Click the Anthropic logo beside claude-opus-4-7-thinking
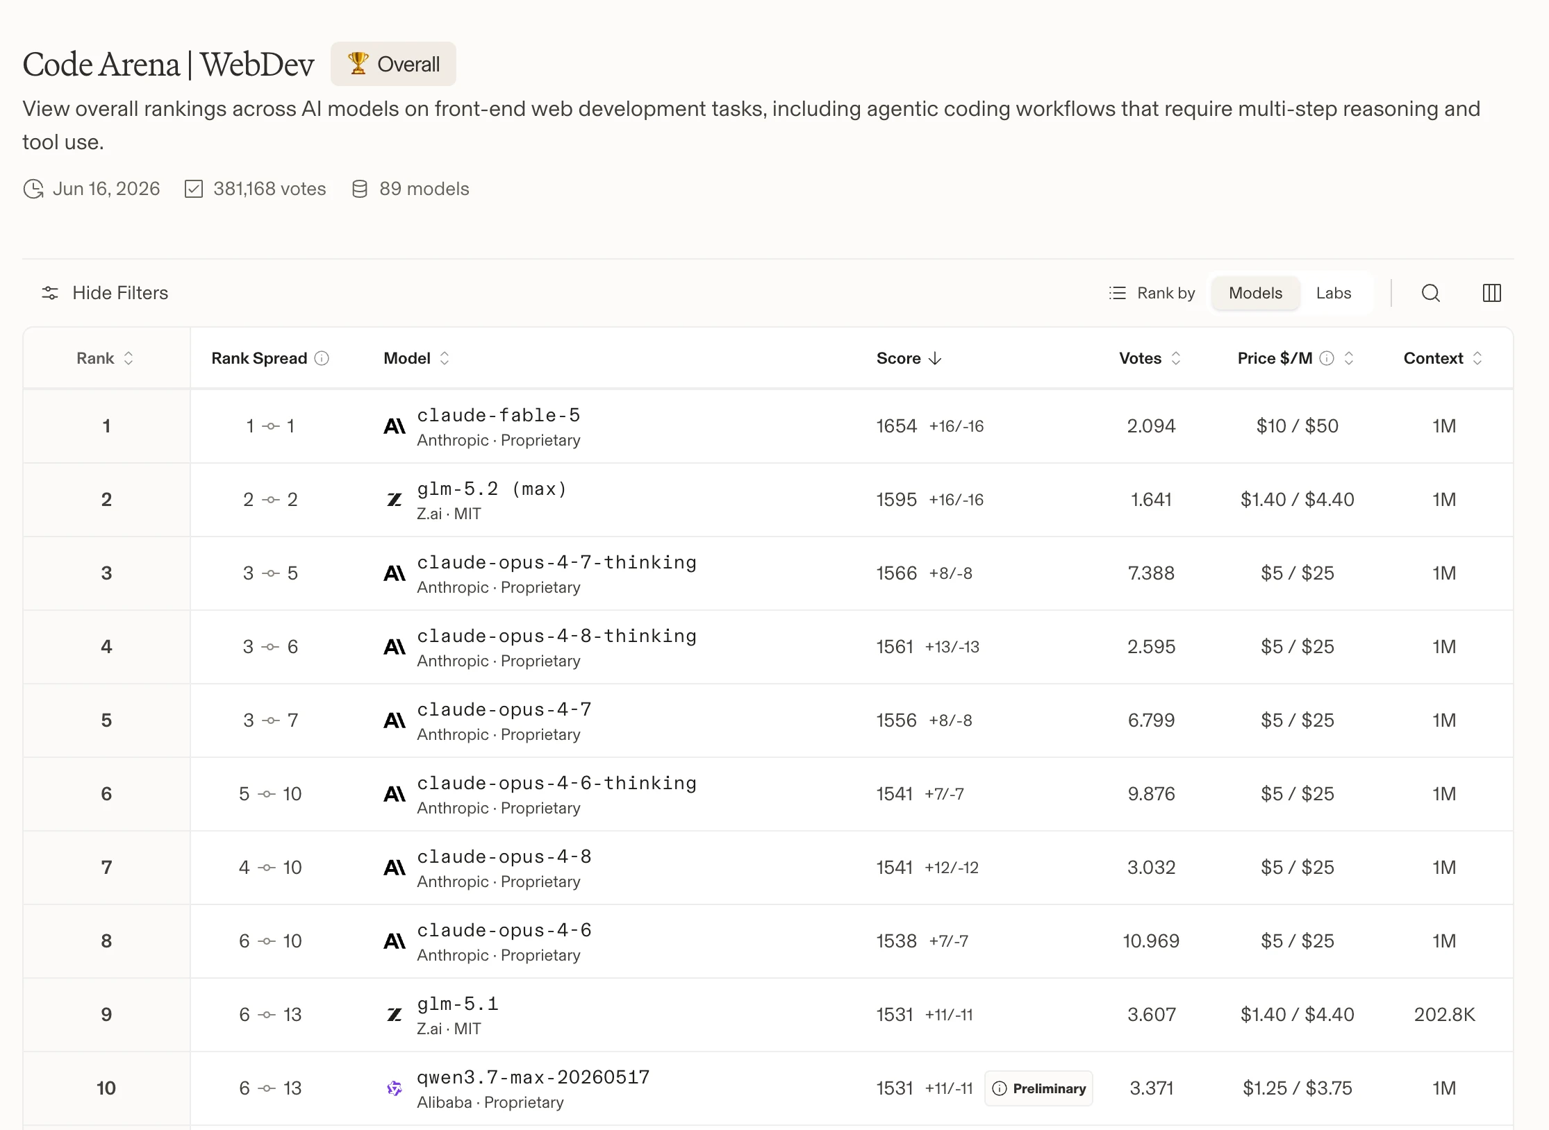Screen dimensions: 1549x1130 pos(395,573)
